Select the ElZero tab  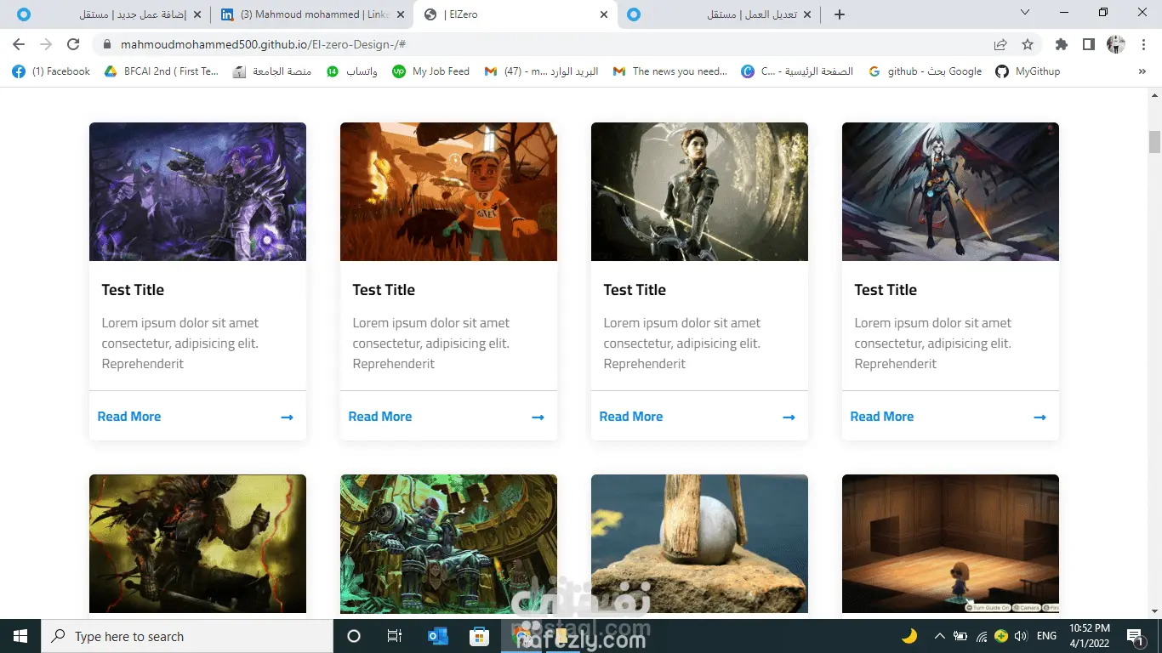click(x=515, y=14)
